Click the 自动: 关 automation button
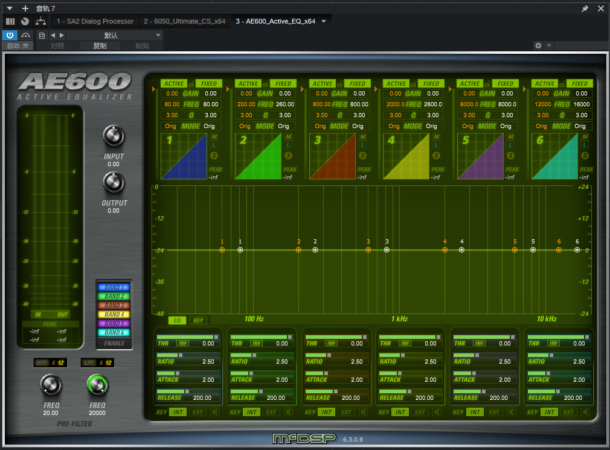Viewport: 610px width, 450px height. tap(18, 46)
